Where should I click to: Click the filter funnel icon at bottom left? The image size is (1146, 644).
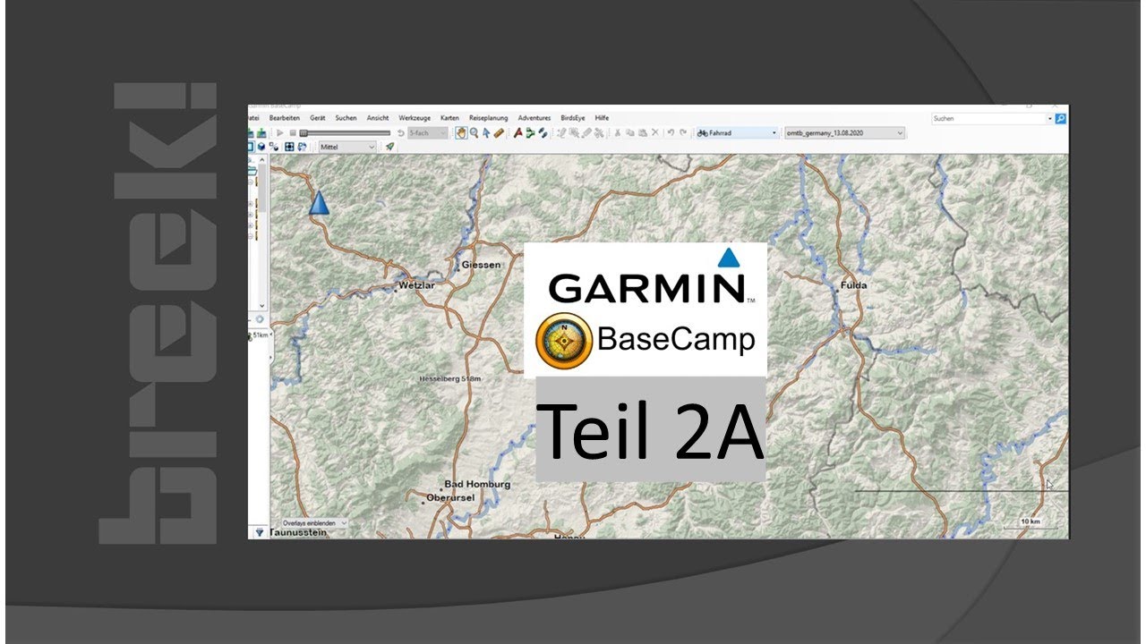pos(260,531)
